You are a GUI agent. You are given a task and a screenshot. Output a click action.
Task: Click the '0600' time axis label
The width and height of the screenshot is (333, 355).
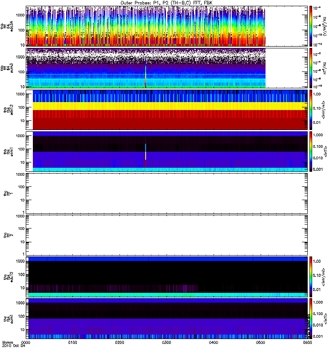307,343
